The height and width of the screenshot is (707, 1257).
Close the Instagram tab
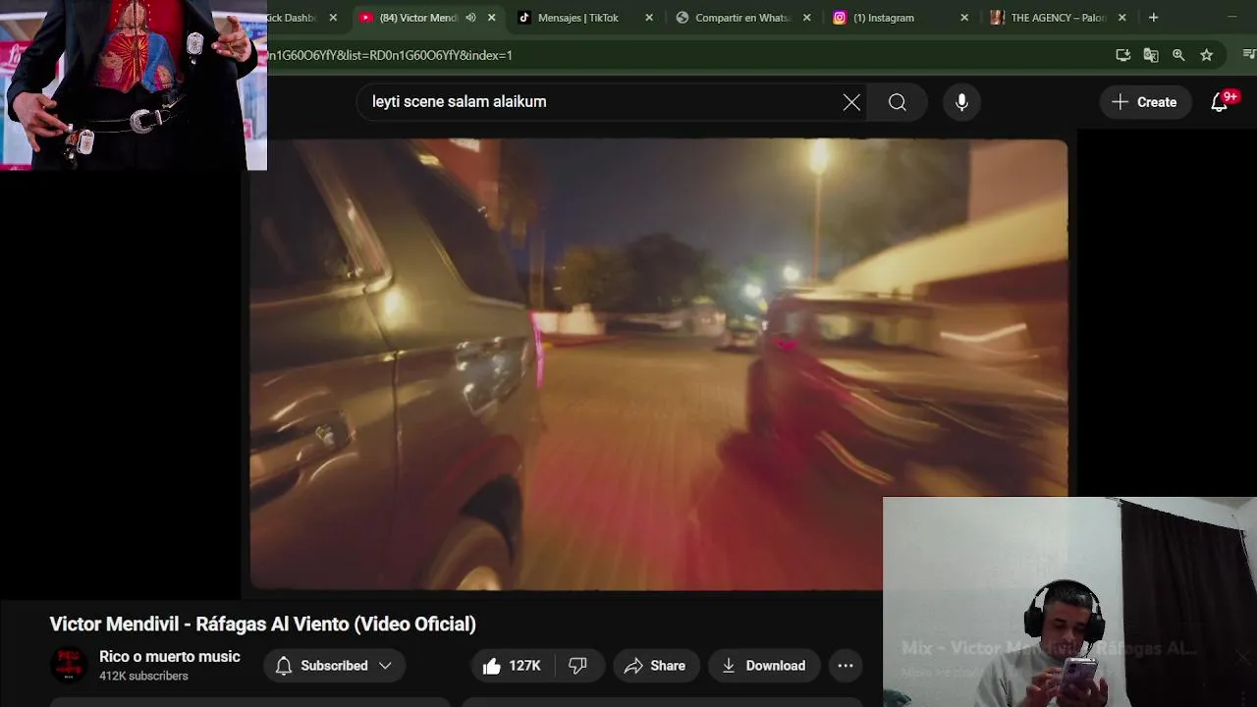(964, 18)
